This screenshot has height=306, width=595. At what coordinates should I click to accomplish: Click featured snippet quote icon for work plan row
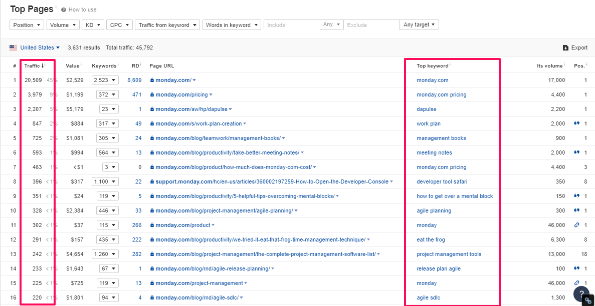tap(576, 123)
